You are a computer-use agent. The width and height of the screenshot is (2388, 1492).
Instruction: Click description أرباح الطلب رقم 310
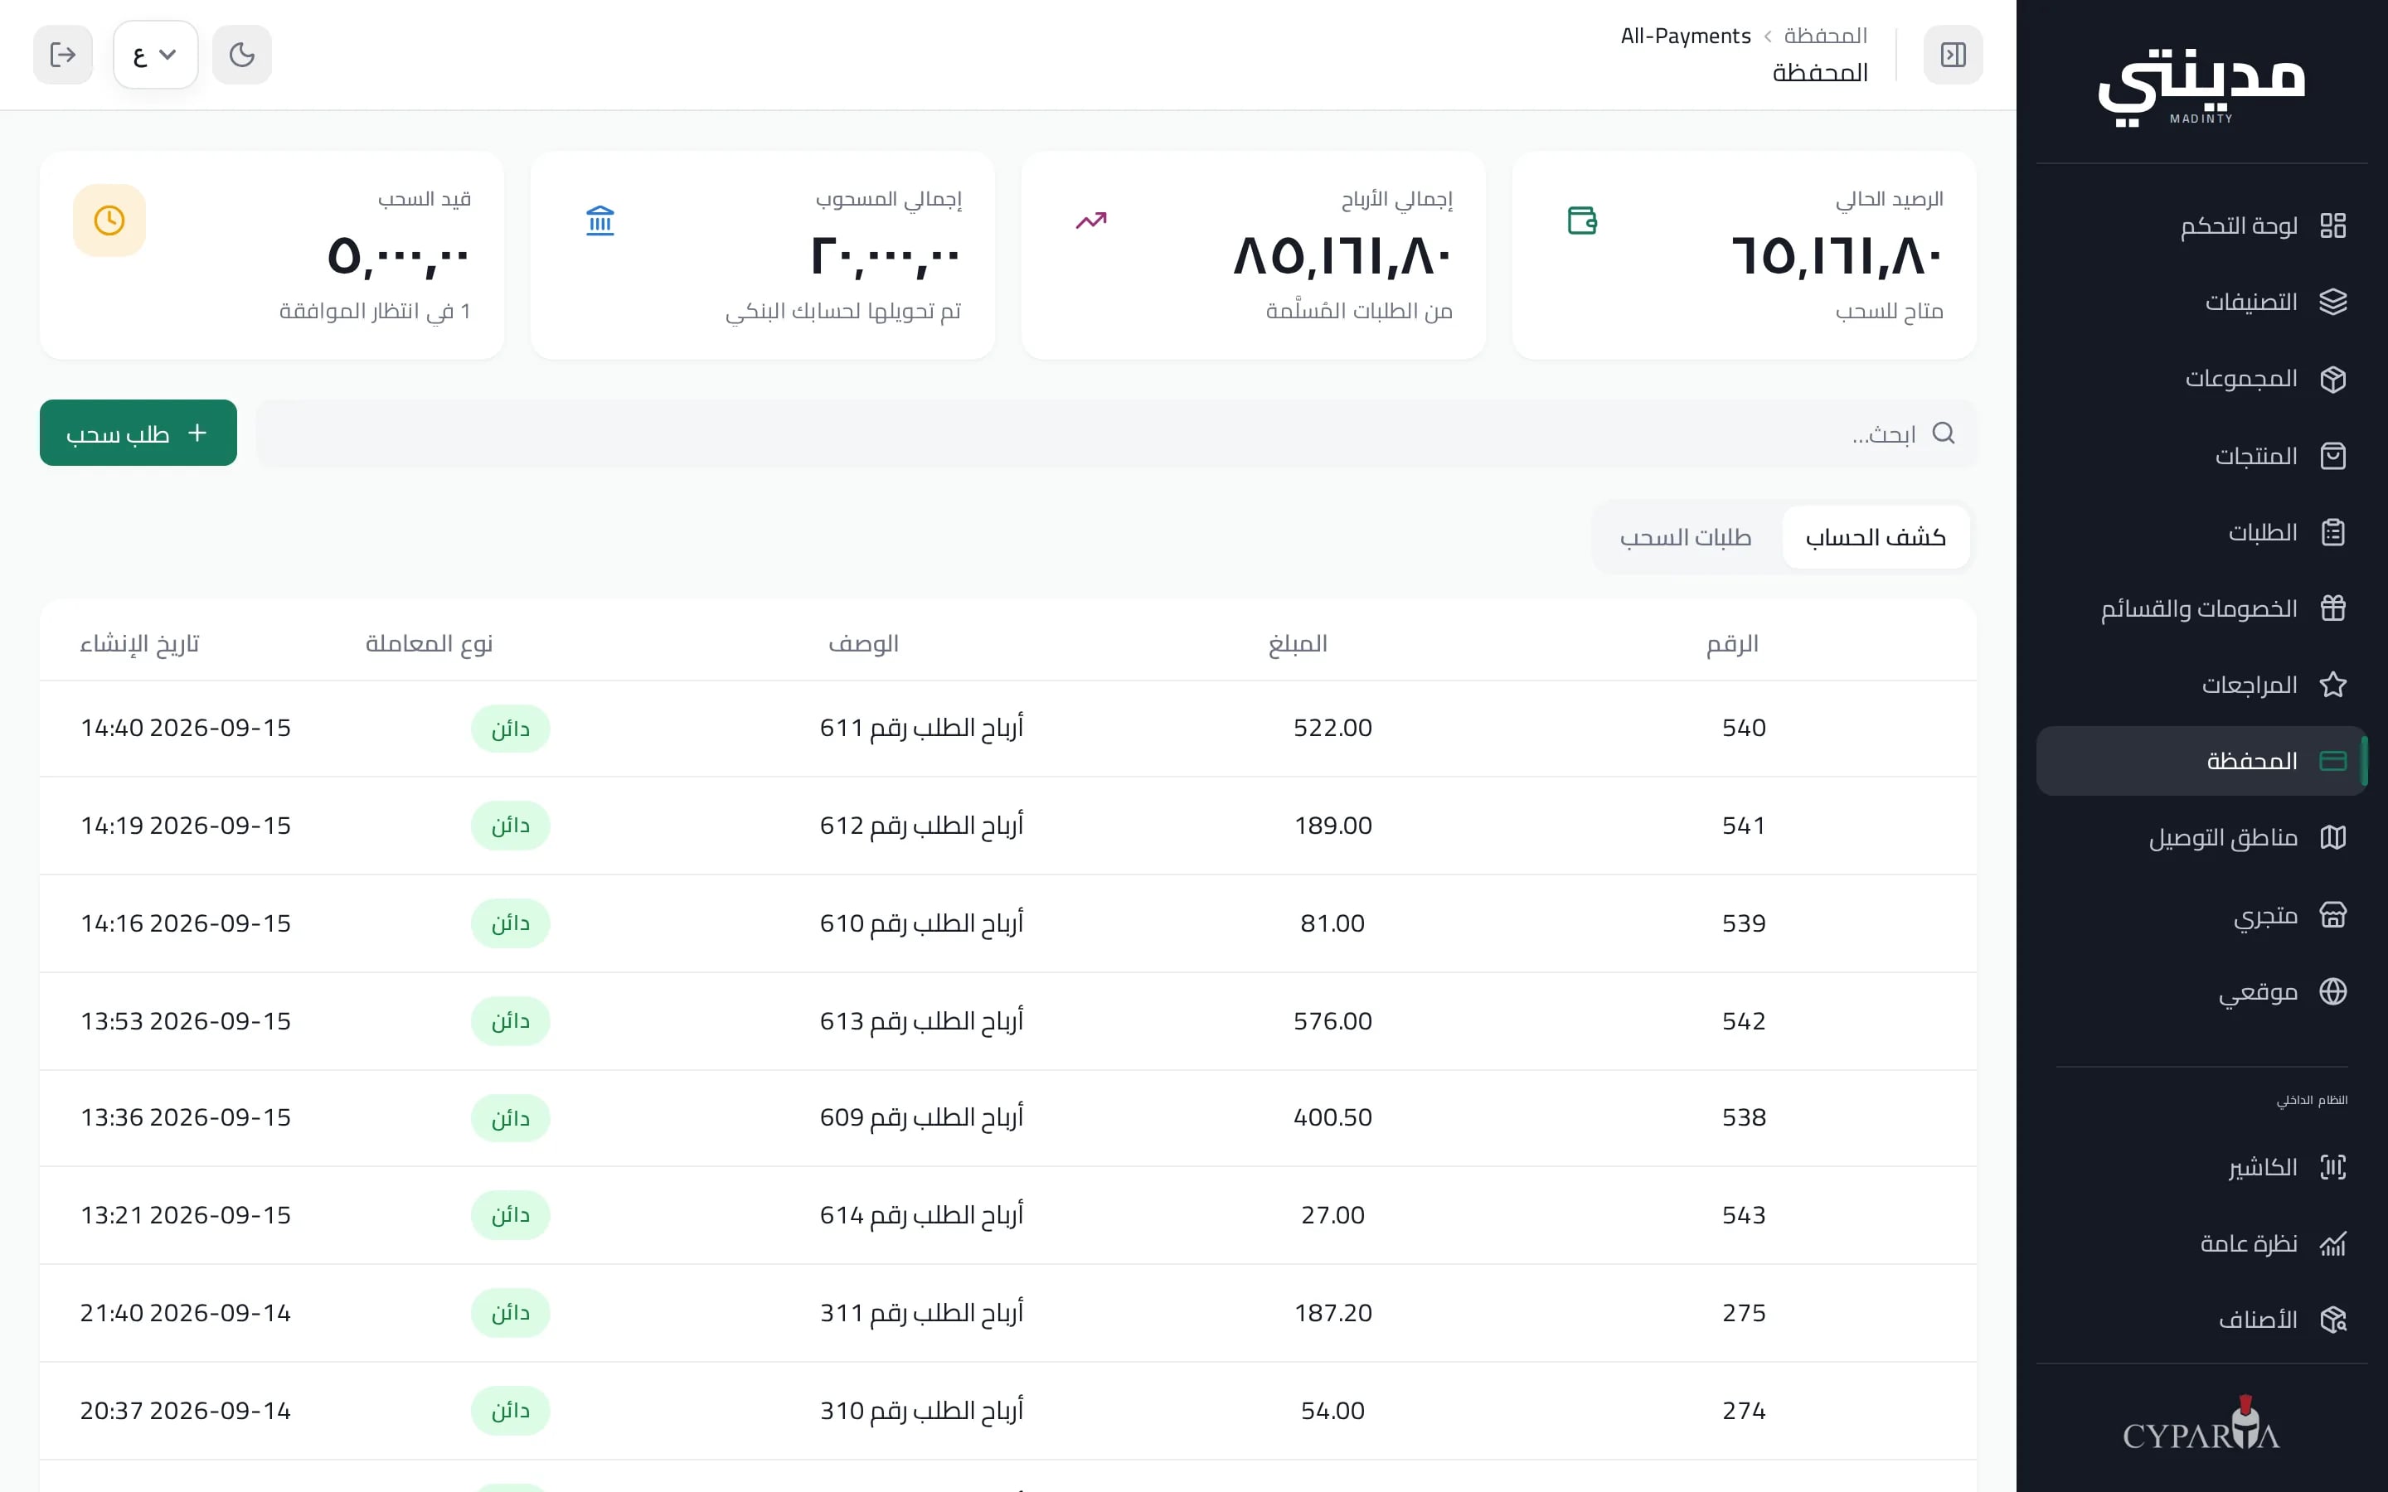click(x=922, y=1410)
